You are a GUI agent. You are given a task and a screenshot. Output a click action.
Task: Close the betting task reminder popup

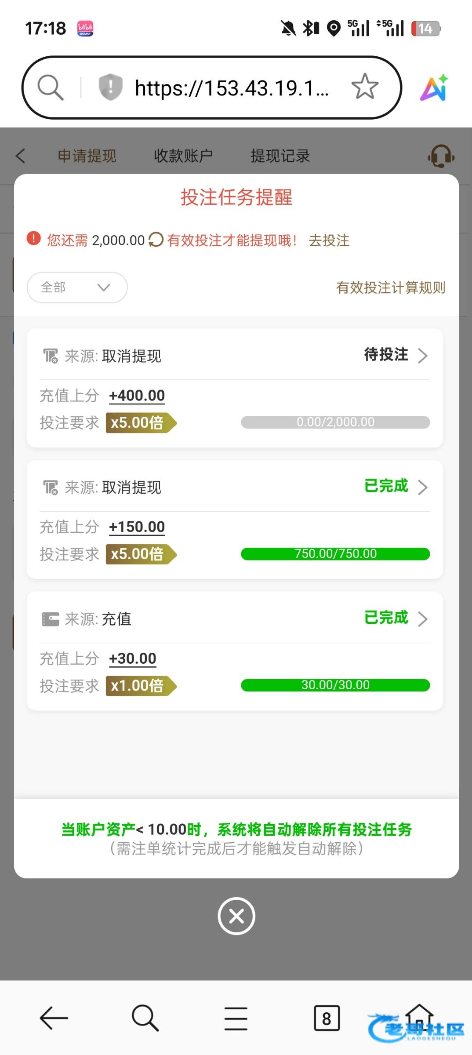click(x=236, y=916)
